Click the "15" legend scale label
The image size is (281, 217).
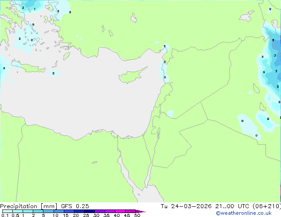pos(66,215)
